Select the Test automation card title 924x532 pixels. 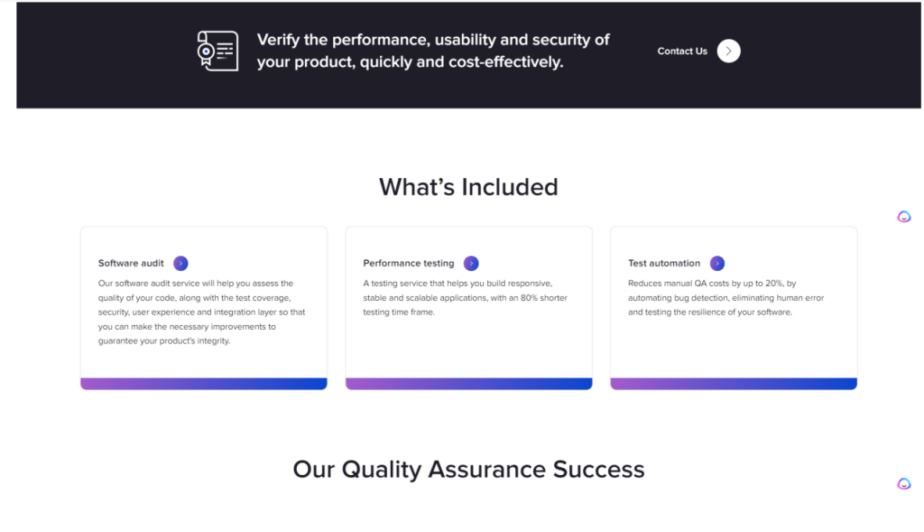coord(663,263)
